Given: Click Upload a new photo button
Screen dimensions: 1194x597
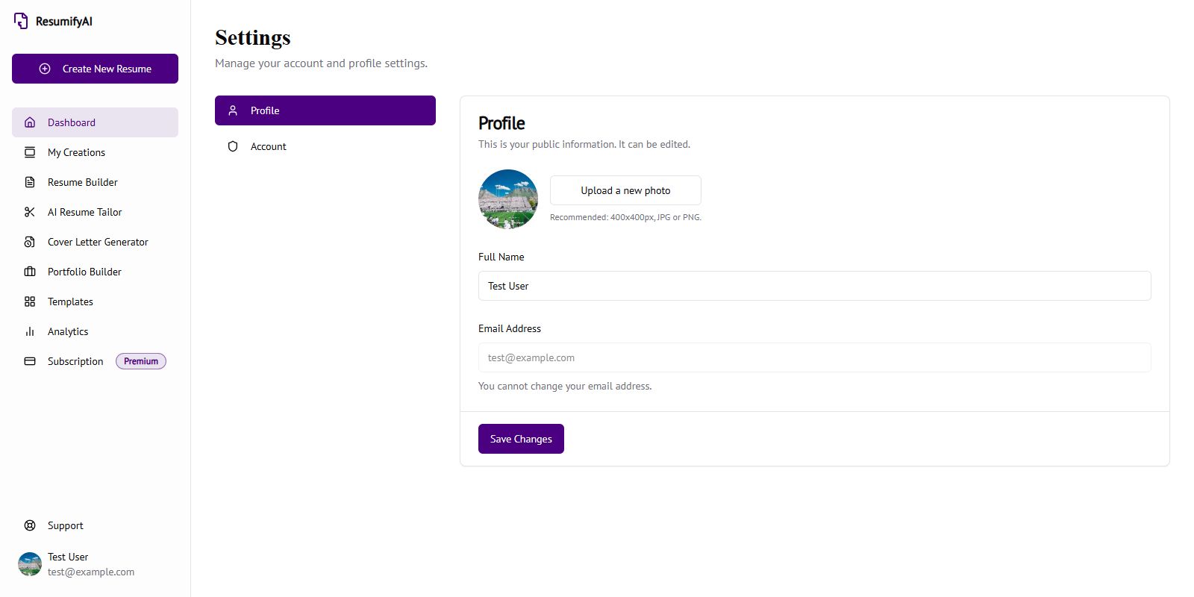Looking at the screenshot, I should (x=625, y=190).
